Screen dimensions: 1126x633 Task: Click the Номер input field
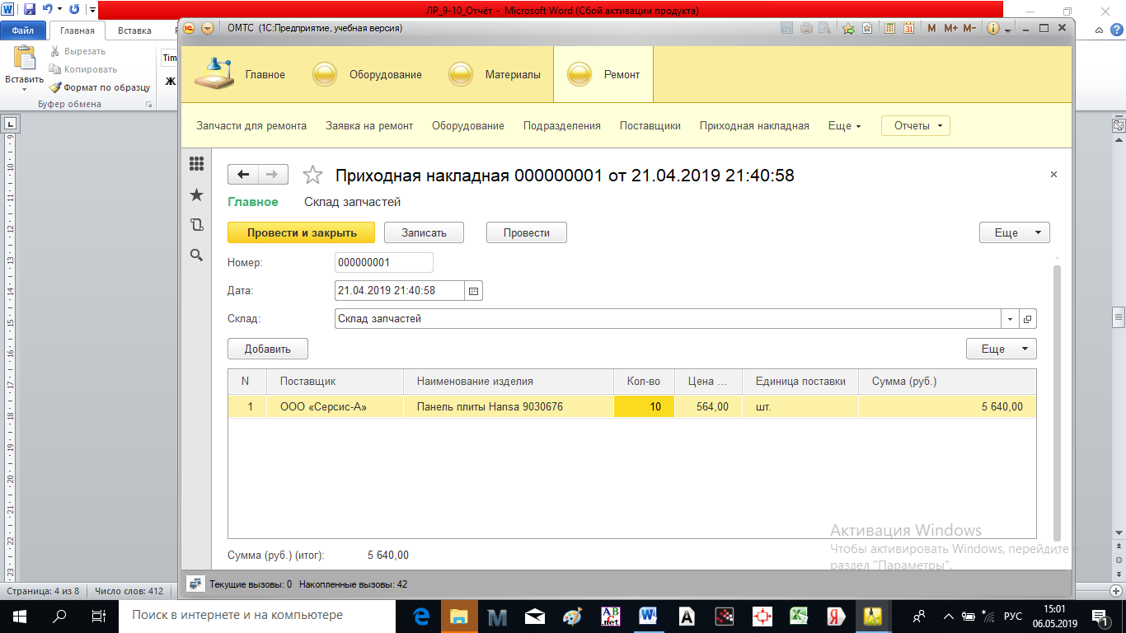[384, 263]
